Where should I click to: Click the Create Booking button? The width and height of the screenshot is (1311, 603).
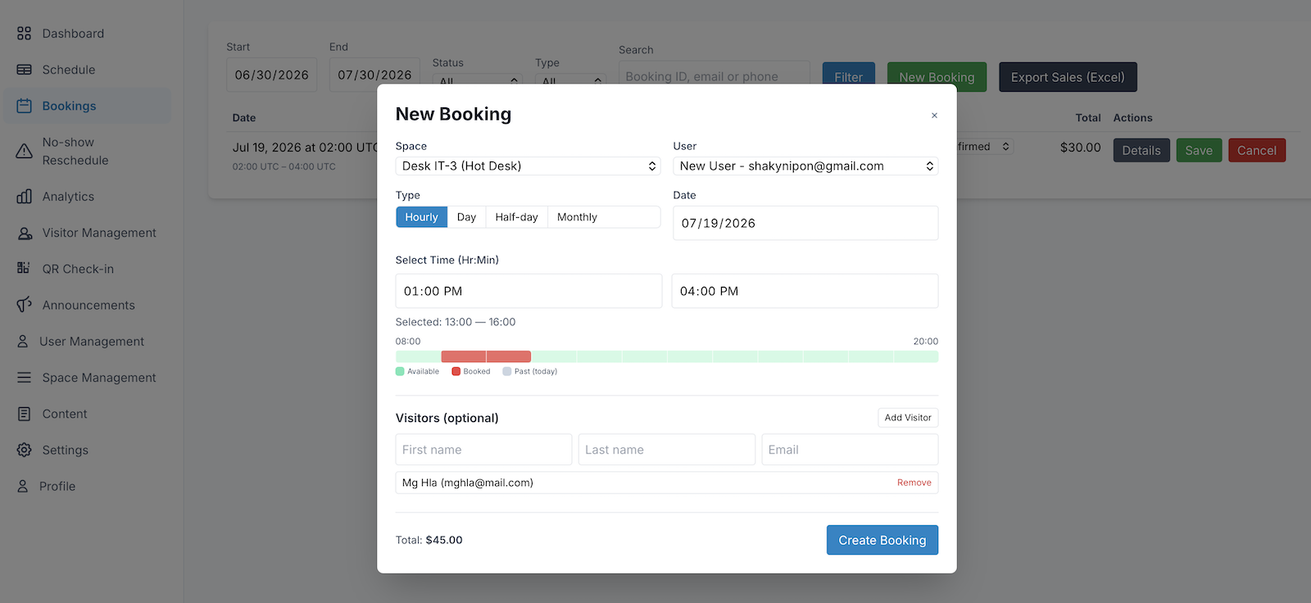tap(882, 540)
